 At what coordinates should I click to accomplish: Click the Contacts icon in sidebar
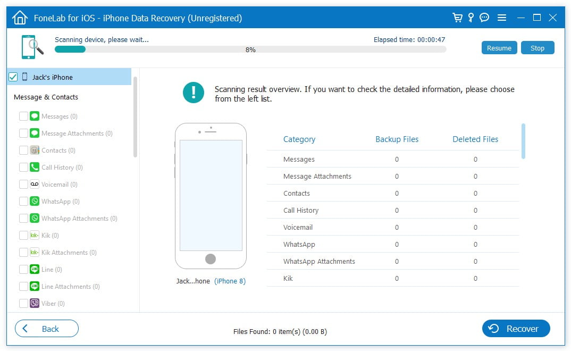(x=35, y=150)
